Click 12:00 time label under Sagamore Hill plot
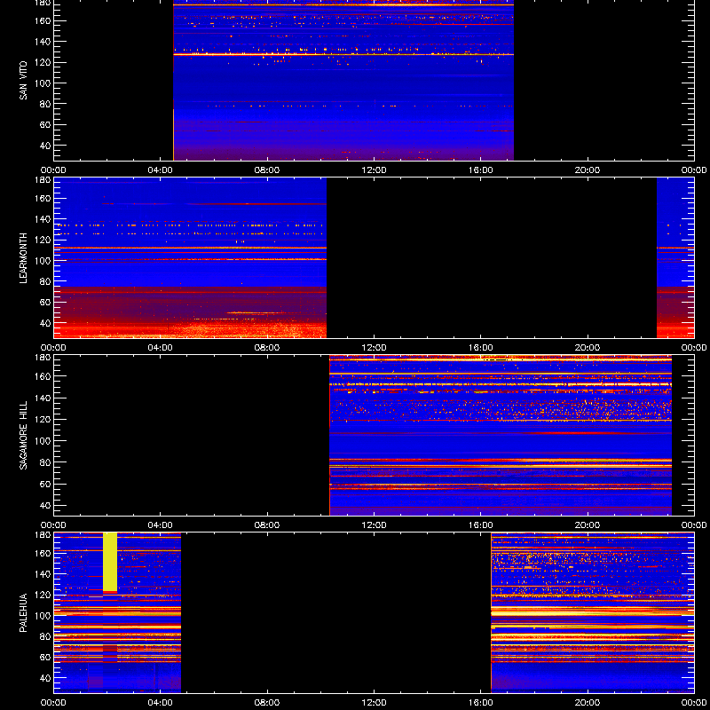The height and width of the screenshot is (710, 710). (374, 525)
